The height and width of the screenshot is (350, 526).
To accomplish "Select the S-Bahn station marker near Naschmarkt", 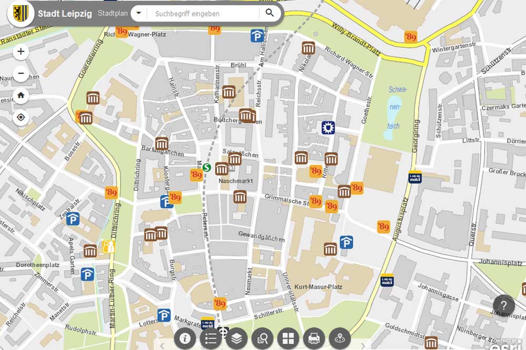I will pyautogui.click(x=207, y=168).
